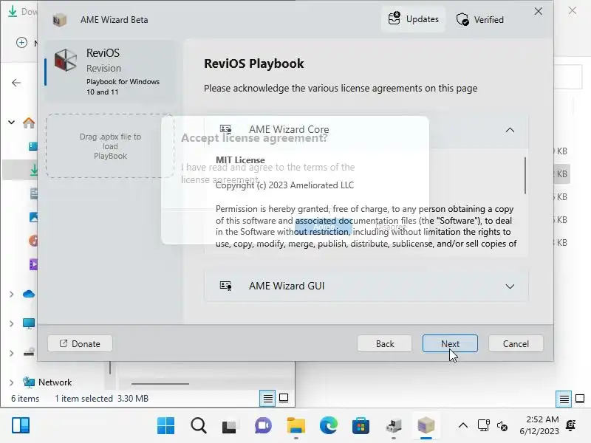Screen dimensions: 591x443
Task: Go back in File Explorer
Action: (x=16, y=83)
